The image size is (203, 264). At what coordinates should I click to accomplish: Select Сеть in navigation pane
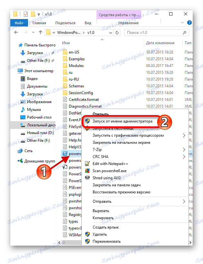pyautogui.click(x=25, y=151)
